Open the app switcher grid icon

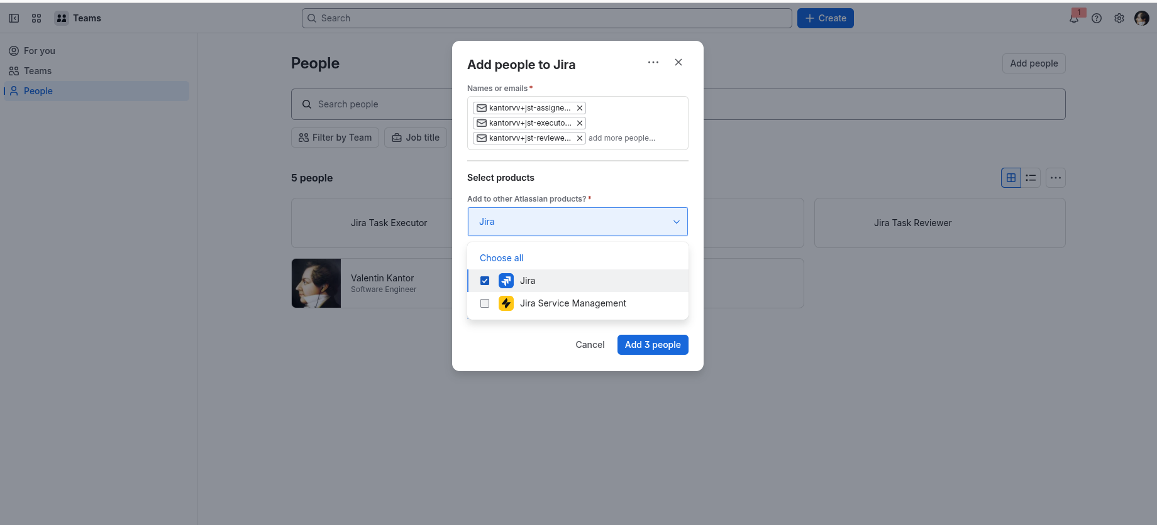(36, 18)
